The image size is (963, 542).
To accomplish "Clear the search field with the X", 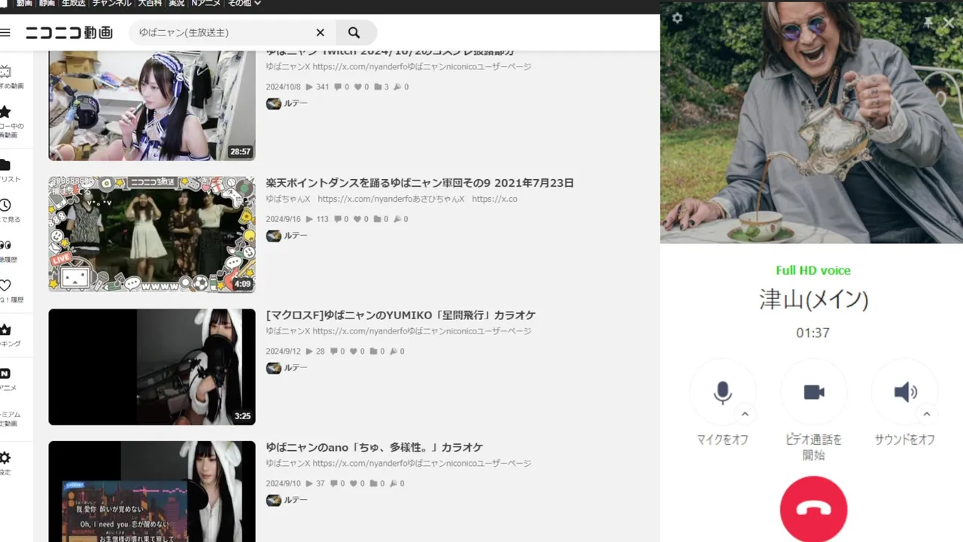I will point(320,33).
